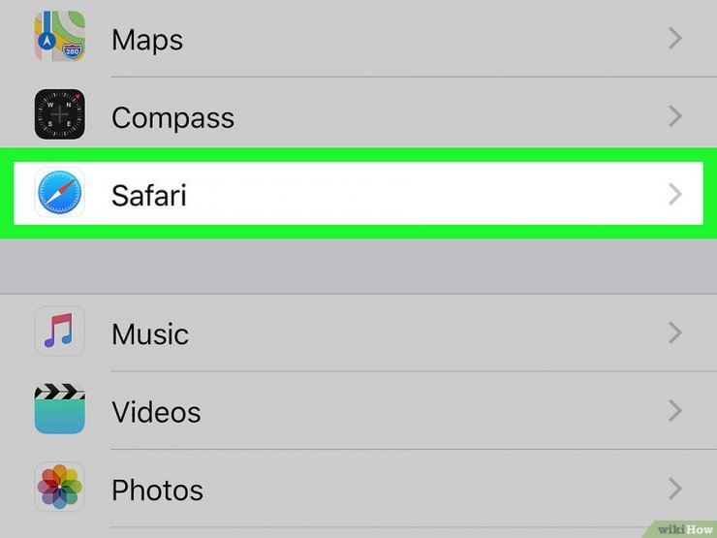The width and height of the screenshot is (717, 538).
Task: Tap the Music note icon
Action: [x=59, y=331]
